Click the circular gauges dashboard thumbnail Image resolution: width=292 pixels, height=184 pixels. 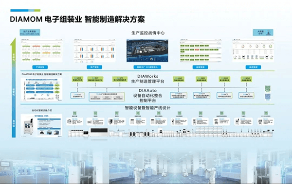[253, 50]
